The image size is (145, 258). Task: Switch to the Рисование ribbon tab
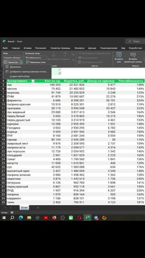click(x=41, y=48)
